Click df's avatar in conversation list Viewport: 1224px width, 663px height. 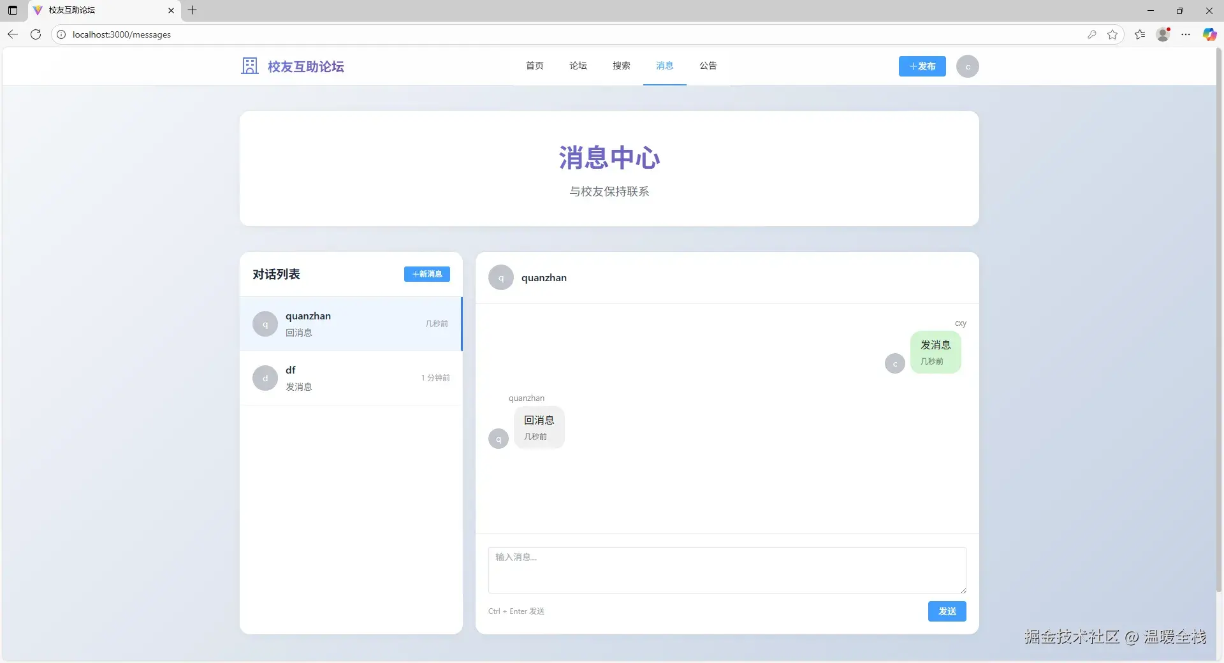coord(265,378)
